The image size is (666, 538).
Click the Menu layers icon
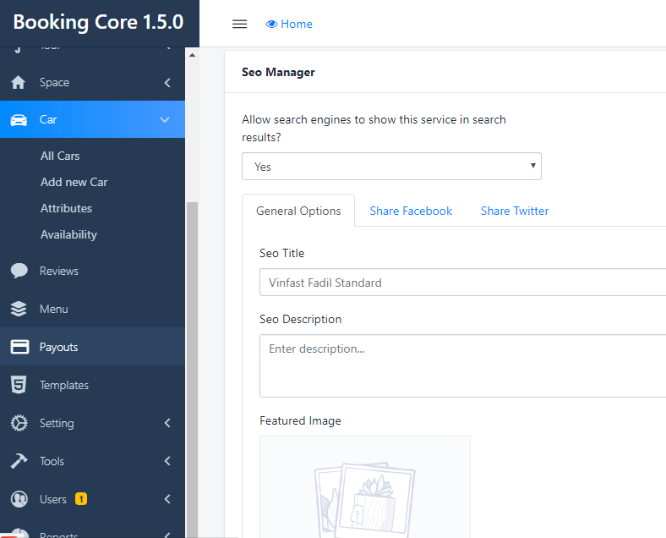(19, 310)
